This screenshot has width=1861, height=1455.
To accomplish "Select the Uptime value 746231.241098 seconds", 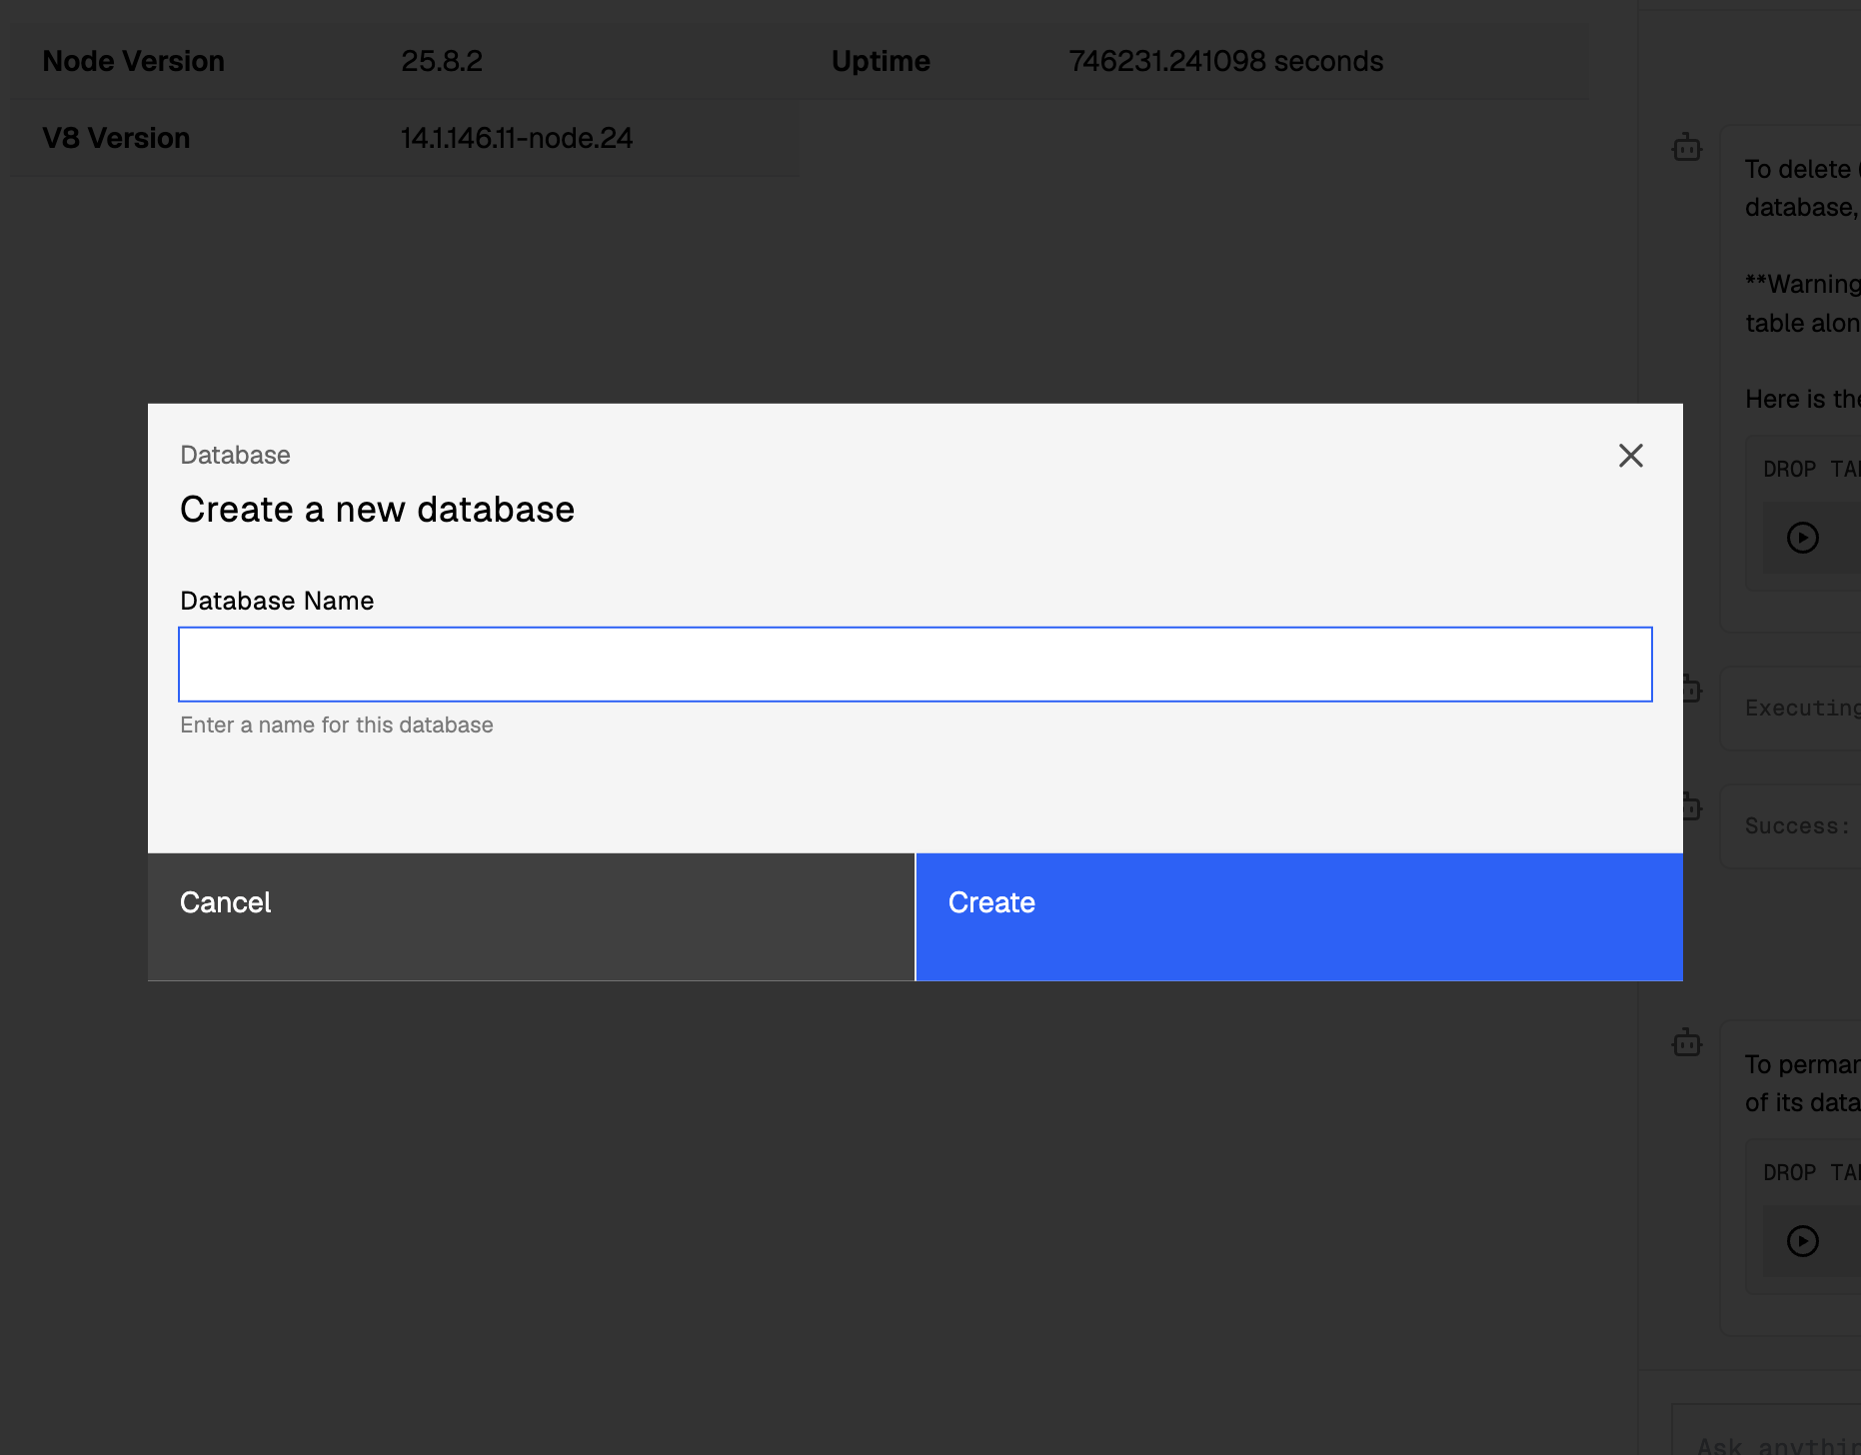I will (x=1225, y=61).
